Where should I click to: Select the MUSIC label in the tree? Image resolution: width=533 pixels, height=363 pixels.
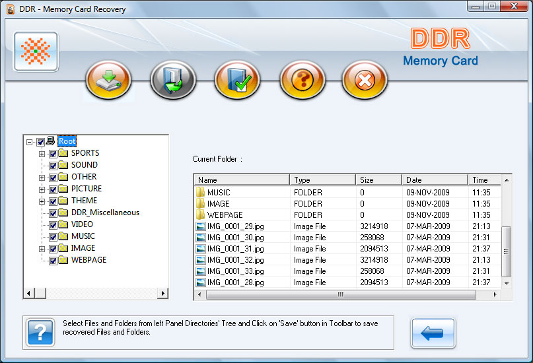pos(83,236)
